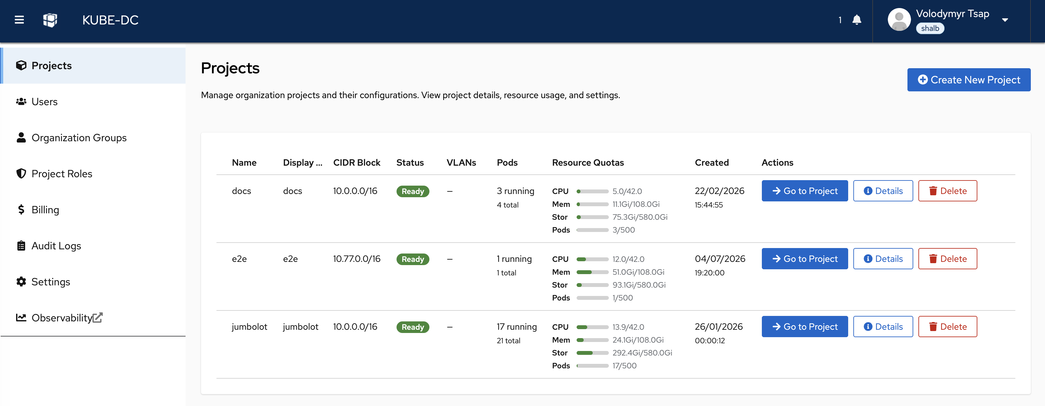Click the 04/07/2026 created date
The width and height of the screenshot is (1045, 406).
click(x=720, y=259)
